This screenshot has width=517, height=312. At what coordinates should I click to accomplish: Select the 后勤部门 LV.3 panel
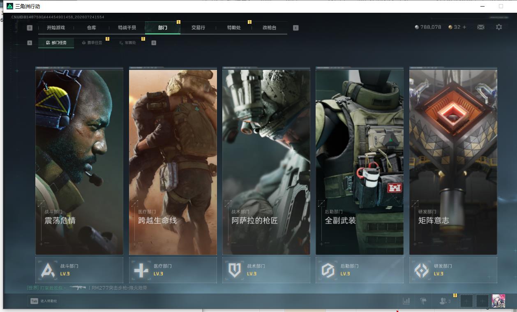360,270
